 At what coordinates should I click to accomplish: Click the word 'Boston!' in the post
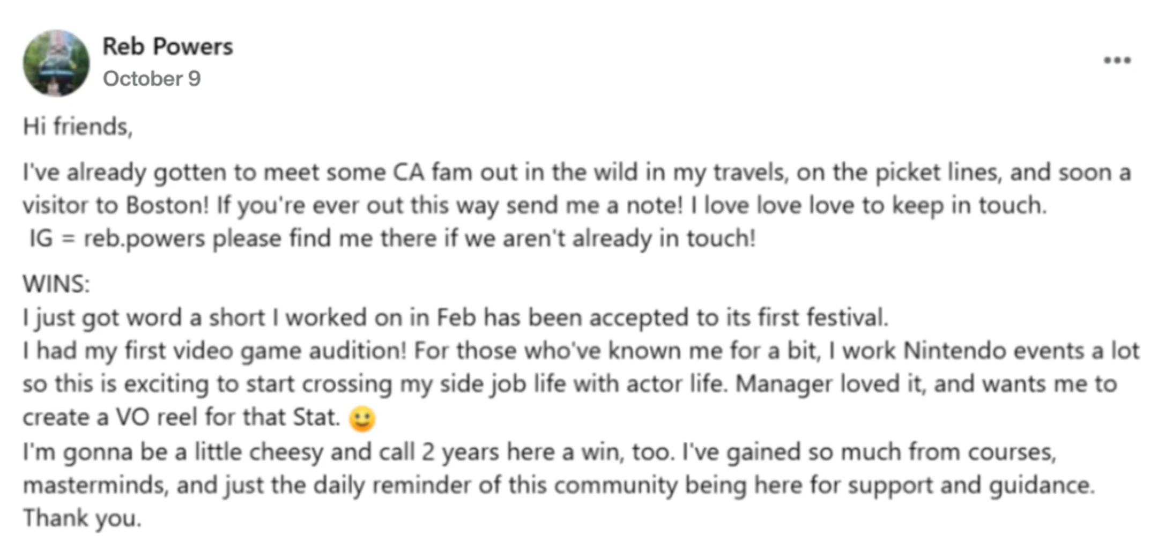pos(167,205)
